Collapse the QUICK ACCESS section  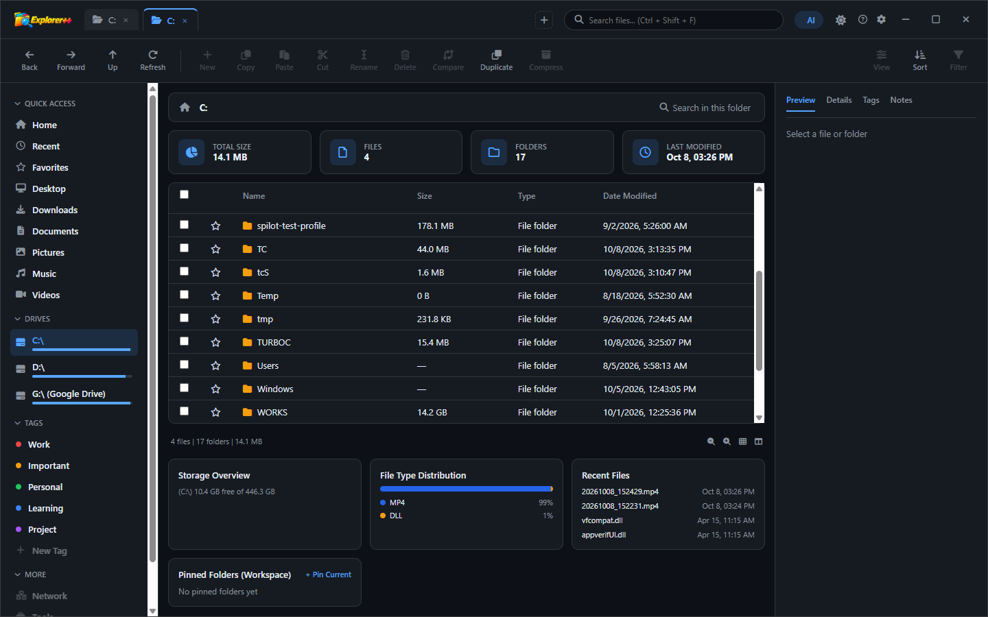tap(18, 104)
